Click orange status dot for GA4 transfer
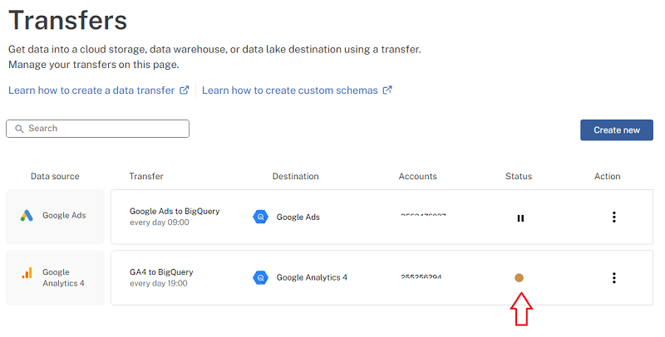Viewport: 665px width, 337px height. 519,278
